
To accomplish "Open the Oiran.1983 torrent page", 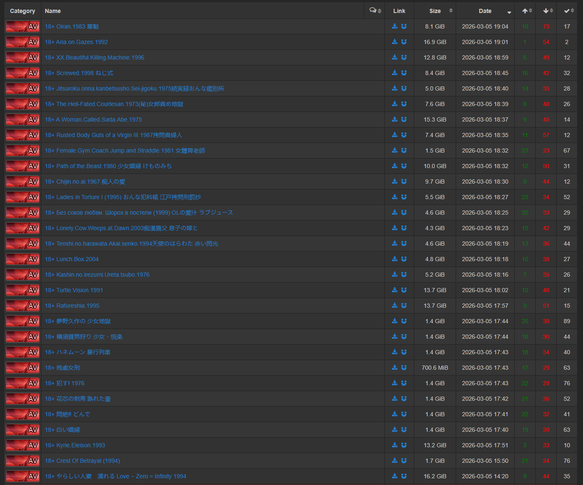I will coord(72,26).
